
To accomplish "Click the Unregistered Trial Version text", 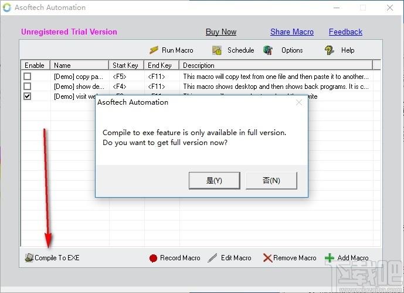I will point(69,32).
